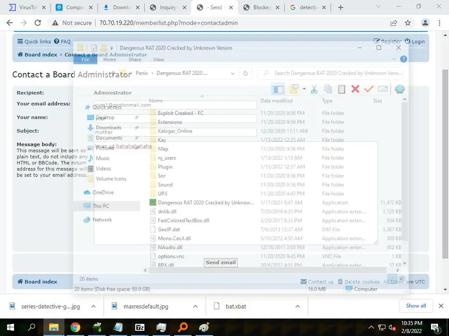Click the new folder organize icon in Explorer
Viewport: 449px width, 336px height.
[294, 89]
